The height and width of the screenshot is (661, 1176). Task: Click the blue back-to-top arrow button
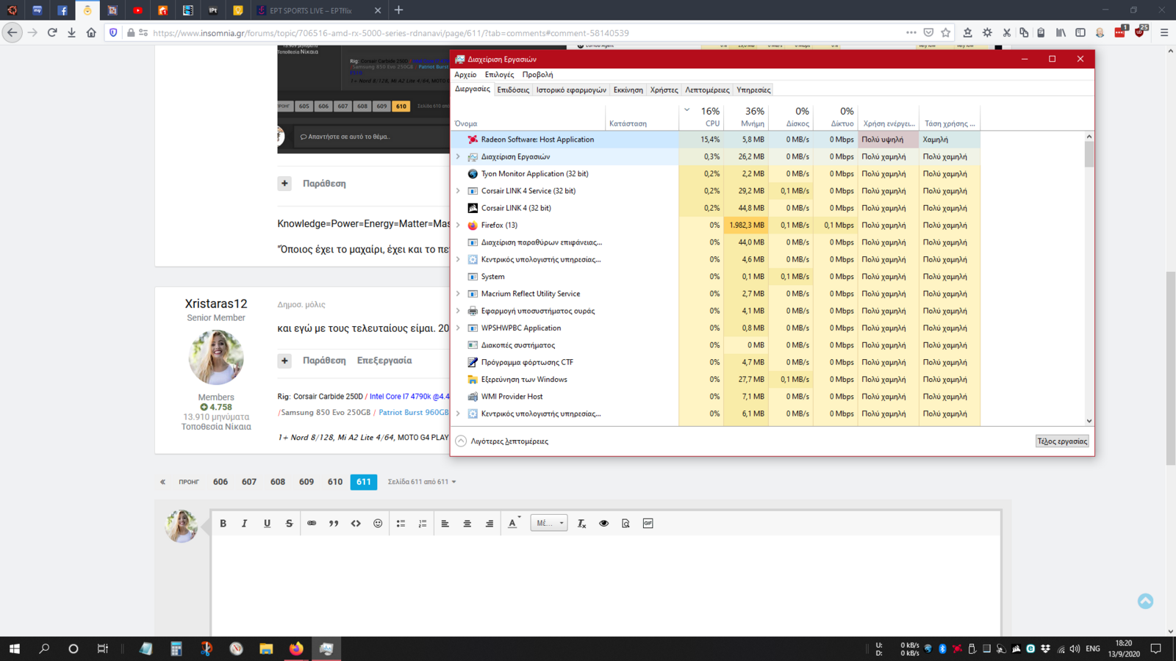(x=1145, y=601)
